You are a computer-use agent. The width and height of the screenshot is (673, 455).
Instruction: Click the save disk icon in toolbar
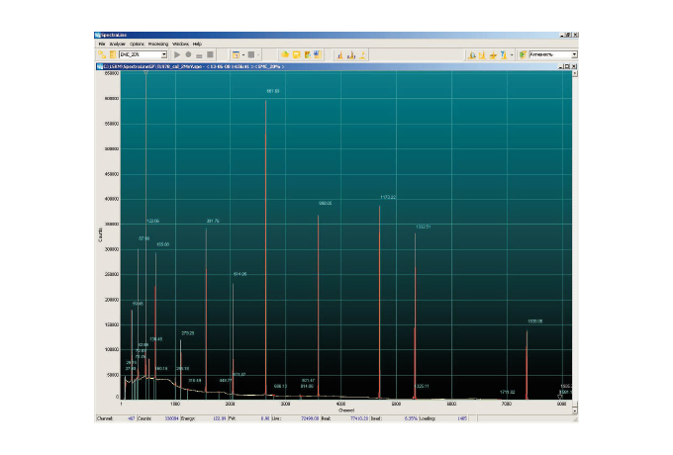[x=295, y=54]
